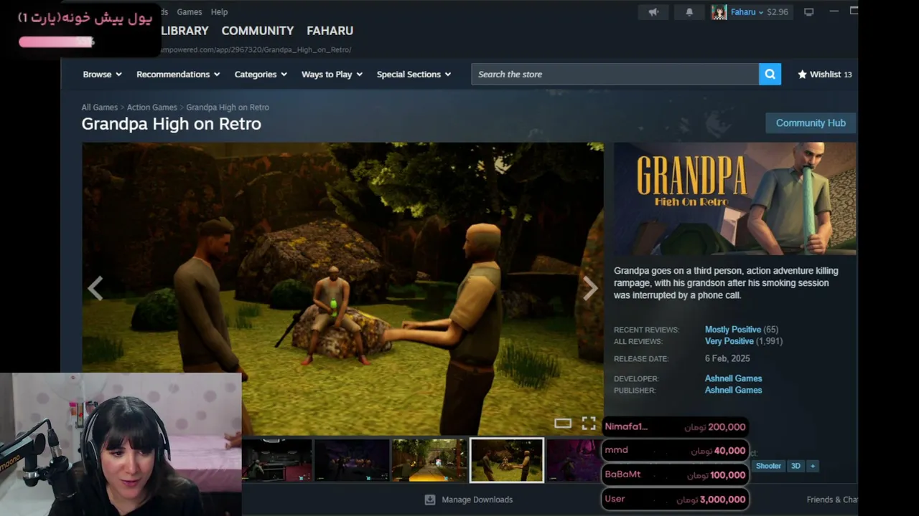Viewport: 919px width, 516px height.
Task: Click the release date 6 Feb, 2025
Action: tap(727, 358)
